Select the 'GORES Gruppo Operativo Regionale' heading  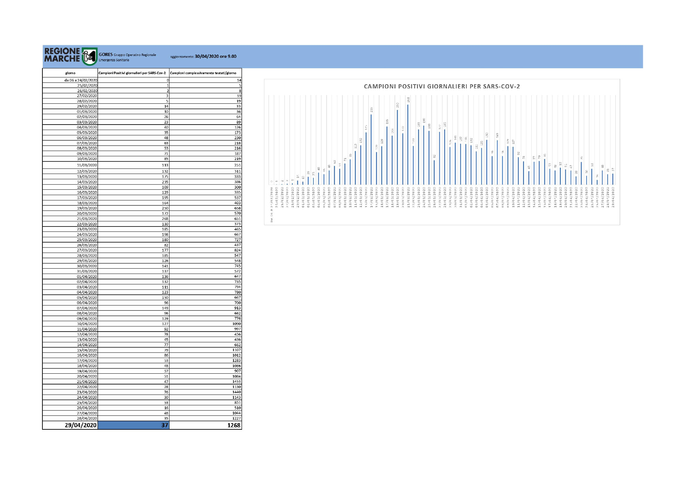(127, 55)
